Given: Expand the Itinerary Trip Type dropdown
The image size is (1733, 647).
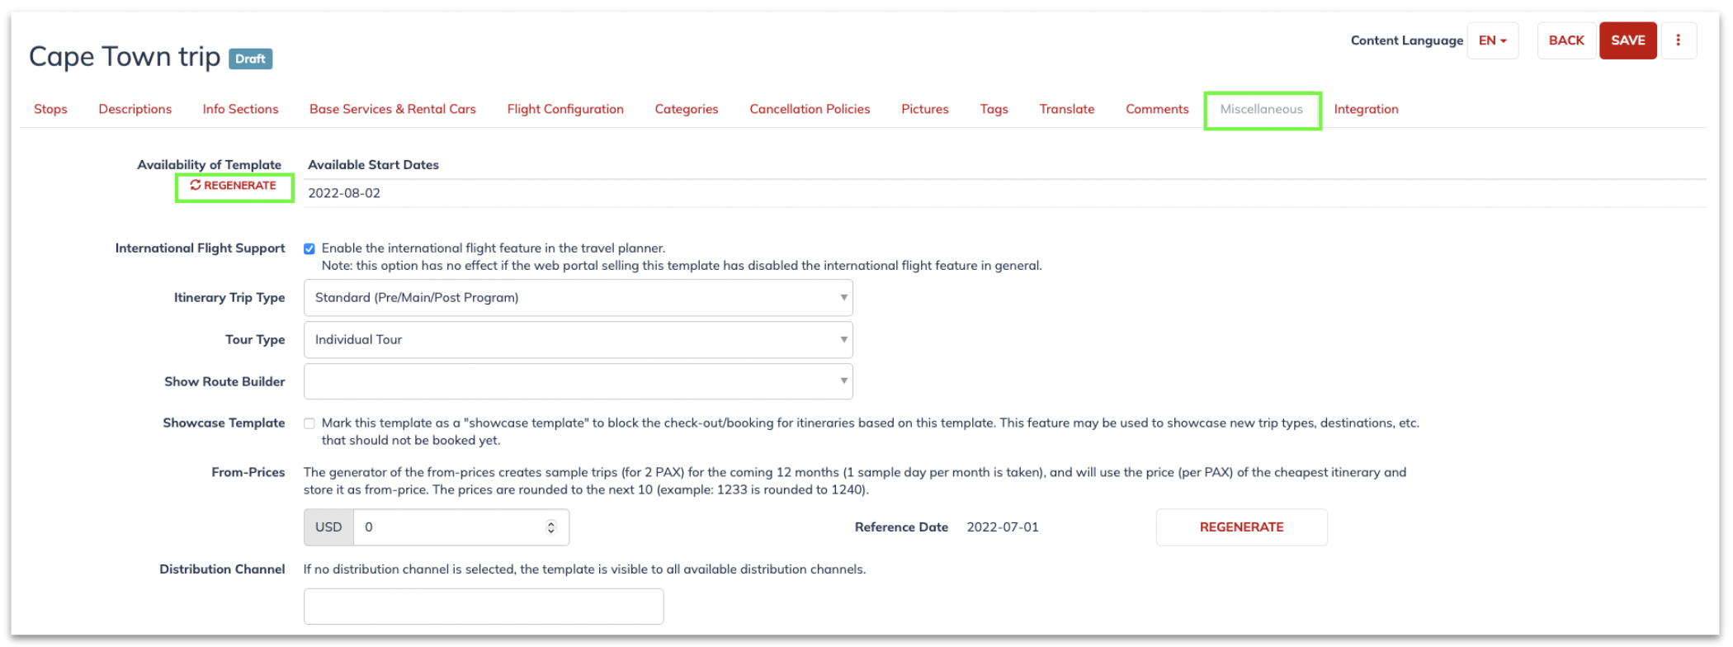Looking at the screenshot, I should [578, 298].
